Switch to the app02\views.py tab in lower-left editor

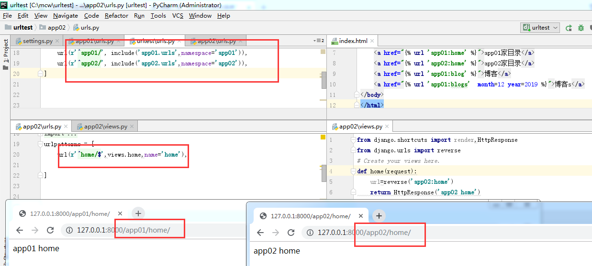[105, 127]
